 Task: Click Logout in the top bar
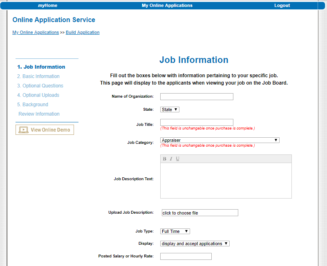[x=282, y=6]
